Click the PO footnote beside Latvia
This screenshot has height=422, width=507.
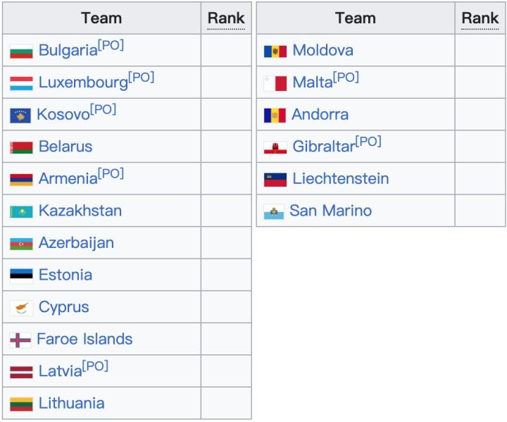[x=96, y=366]
